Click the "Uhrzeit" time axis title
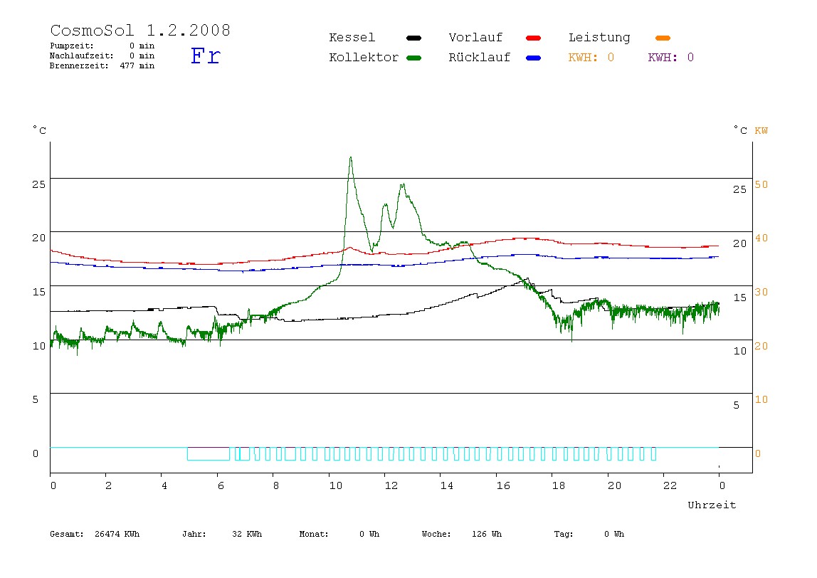This screenshot has width=817, height=578. click(x=712, y=505)
